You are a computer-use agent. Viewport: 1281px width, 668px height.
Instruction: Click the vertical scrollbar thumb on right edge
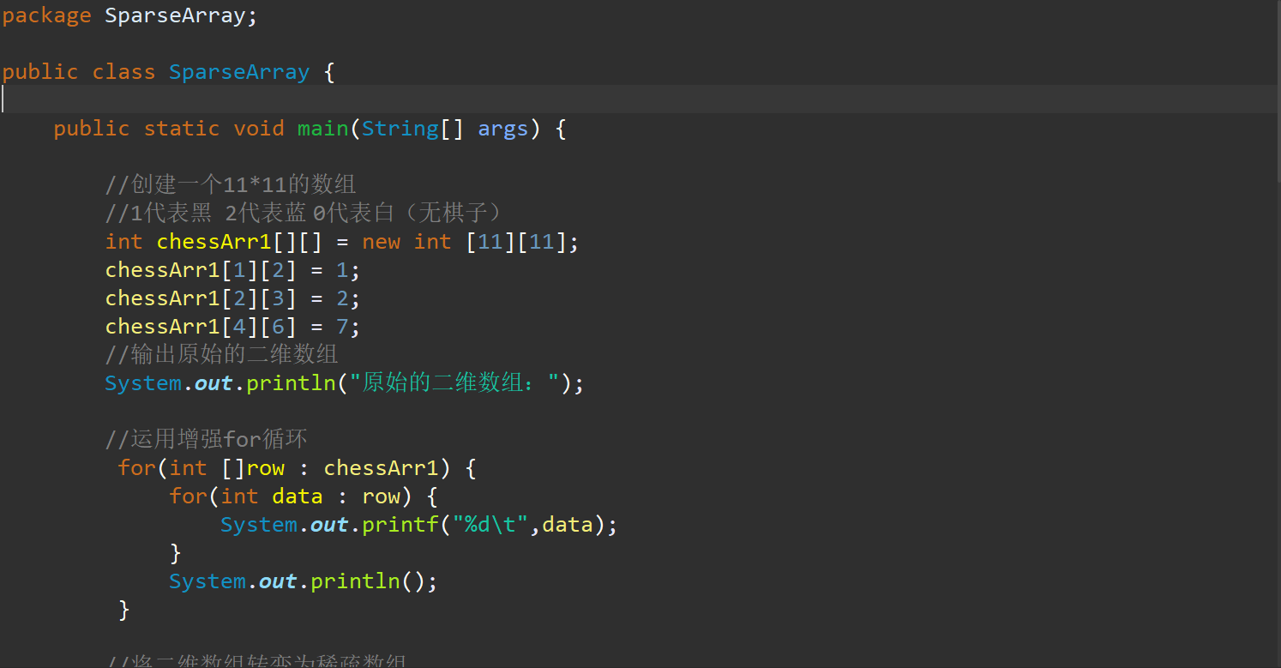[1278, 90]
